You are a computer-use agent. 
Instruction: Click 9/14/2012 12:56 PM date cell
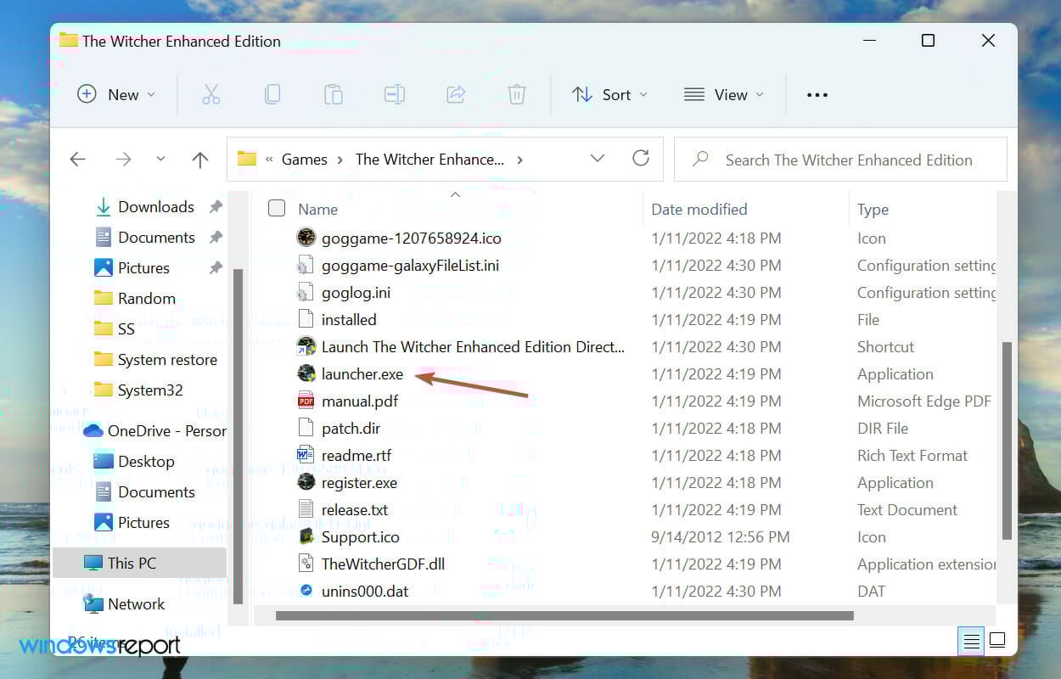(721, 537)
